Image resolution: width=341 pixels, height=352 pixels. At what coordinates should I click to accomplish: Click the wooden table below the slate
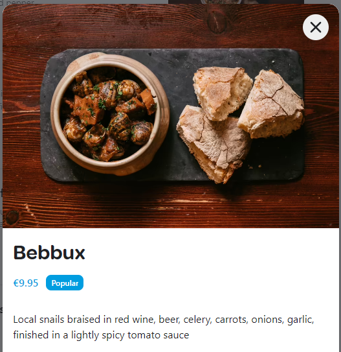coord(170,205)
